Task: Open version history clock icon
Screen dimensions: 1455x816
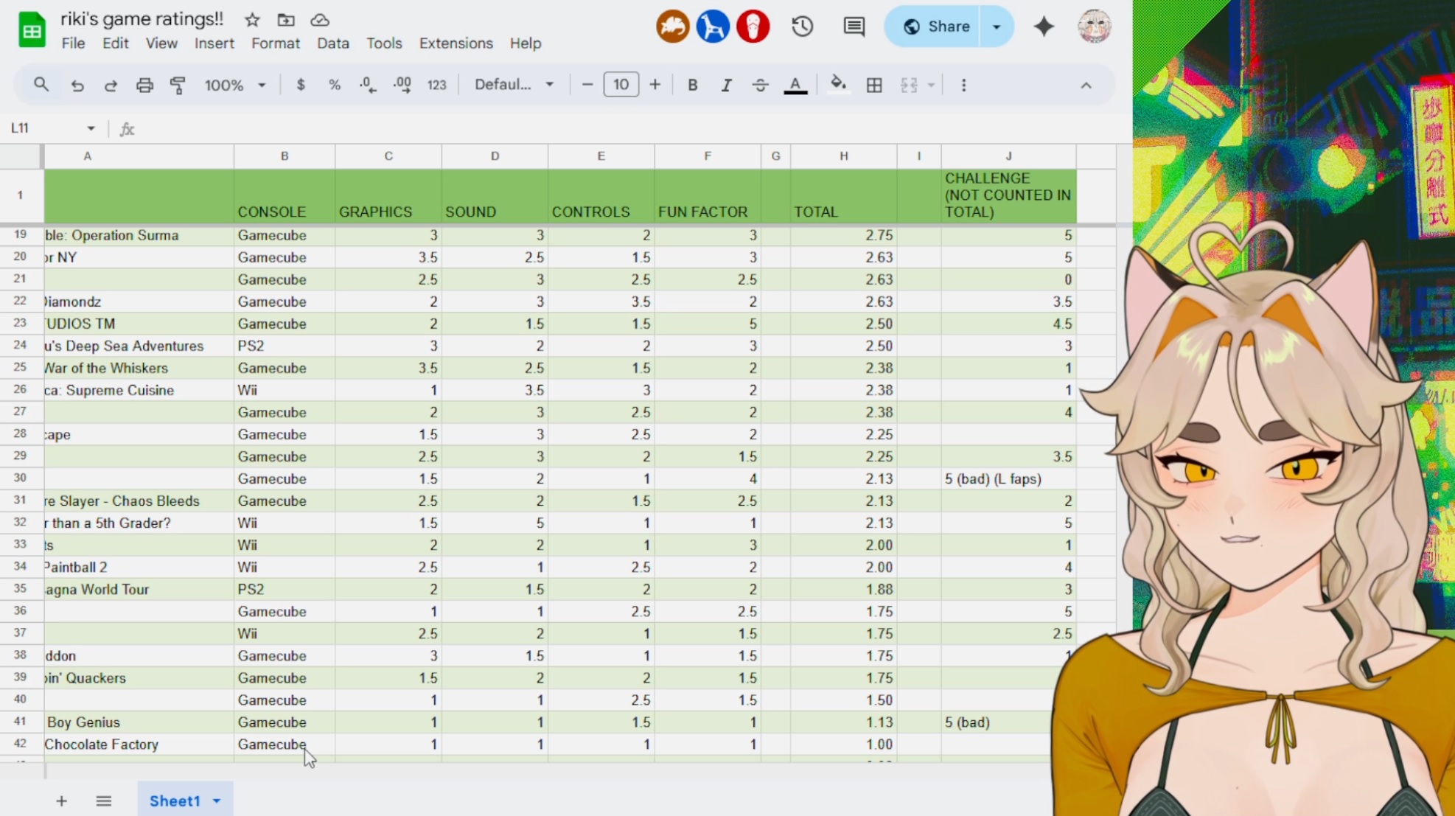Action: pyautogui.click(x=802, y=27)
